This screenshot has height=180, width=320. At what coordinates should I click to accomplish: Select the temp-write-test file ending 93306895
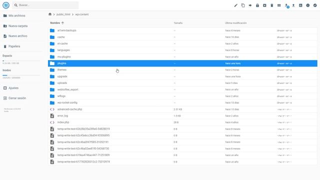83,135
